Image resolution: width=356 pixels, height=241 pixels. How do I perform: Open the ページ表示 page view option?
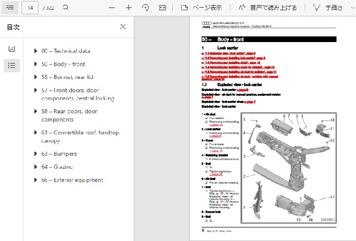(x=202, y=8)
